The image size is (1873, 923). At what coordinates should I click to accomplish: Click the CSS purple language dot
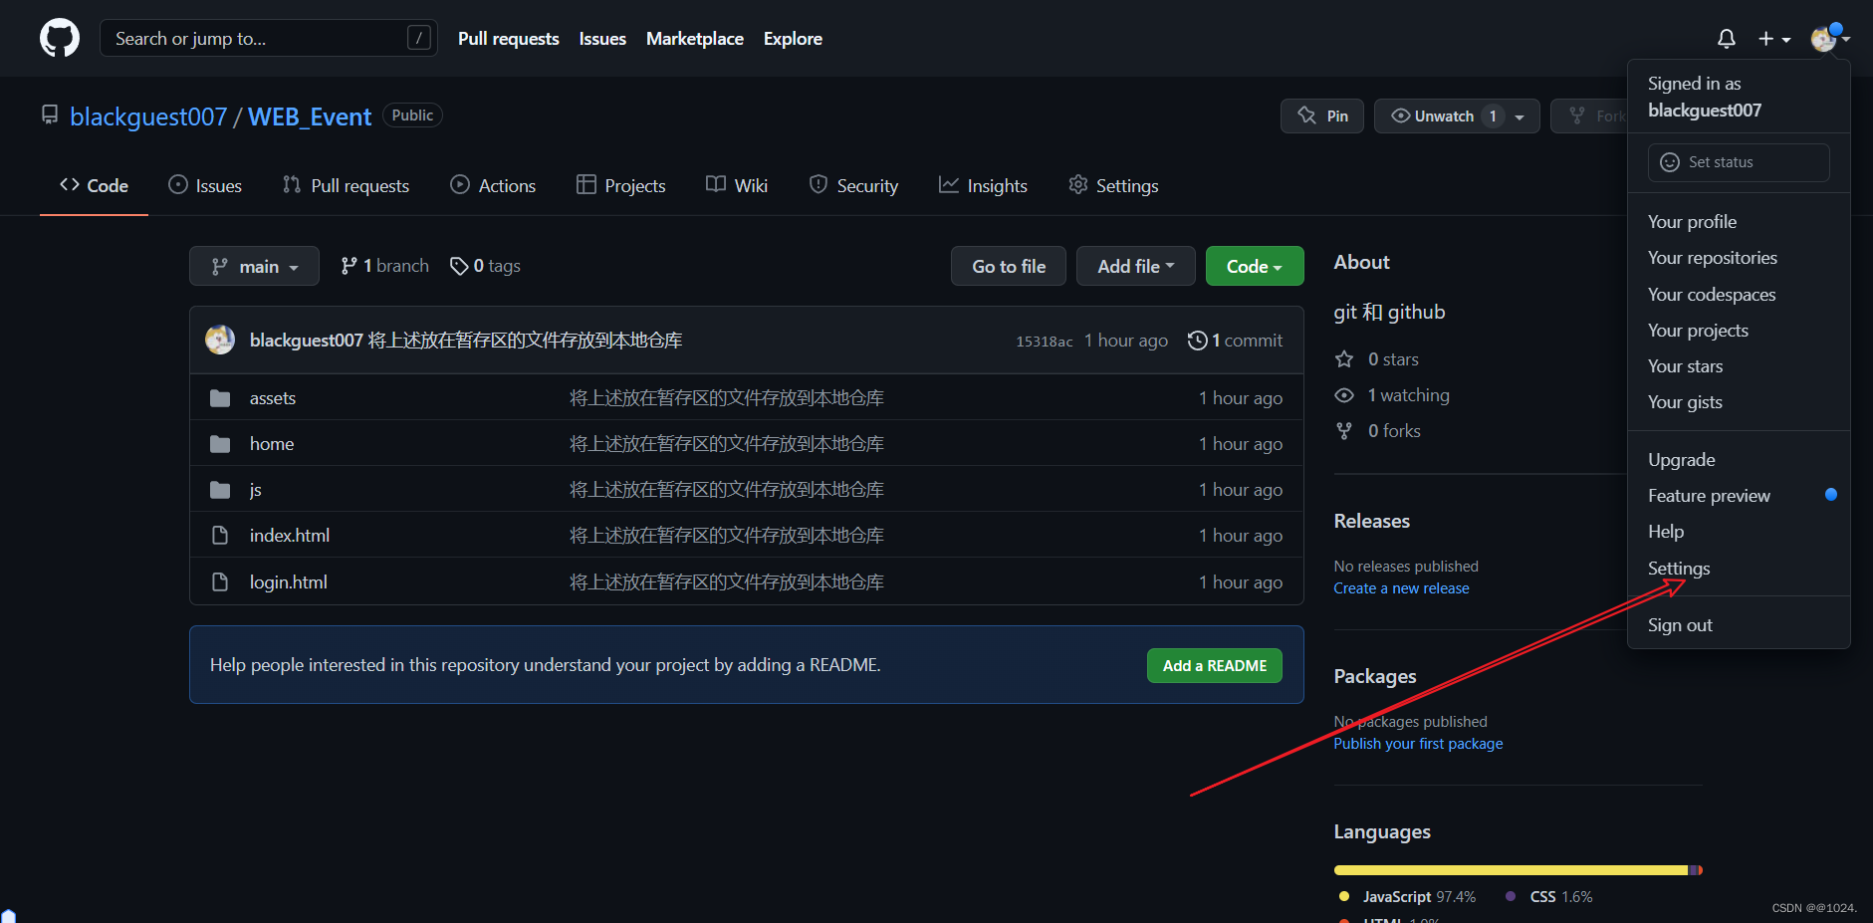pos(1511,896)
